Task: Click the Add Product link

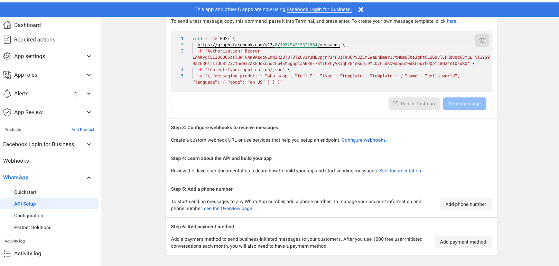Action: tap(83, 130)
